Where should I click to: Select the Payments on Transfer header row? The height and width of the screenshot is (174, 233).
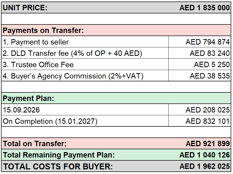point(116,30)
